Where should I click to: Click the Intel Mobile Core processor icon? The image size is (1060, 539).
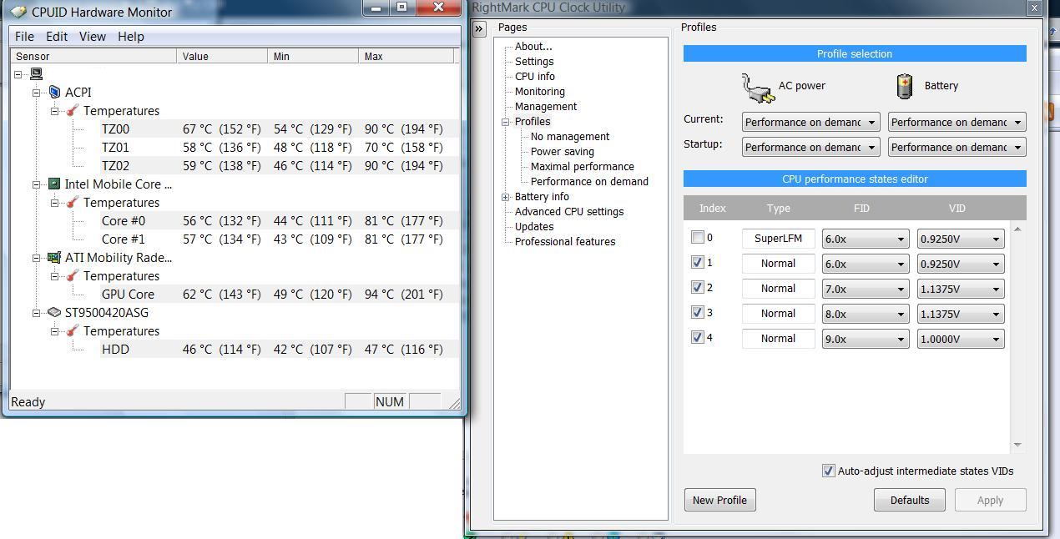coord(54,184)
